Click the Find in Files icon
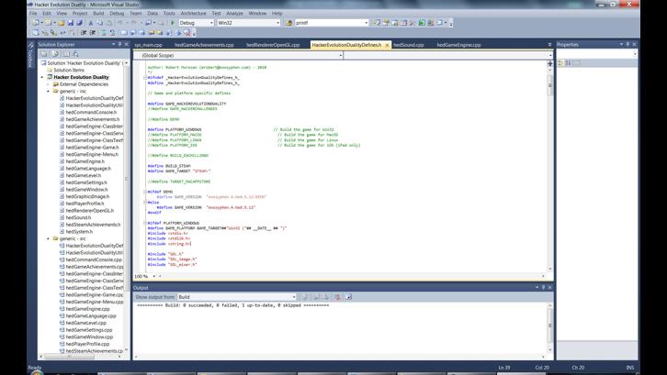The height and width of the screenshot is (375, 667). click(289, 23)
